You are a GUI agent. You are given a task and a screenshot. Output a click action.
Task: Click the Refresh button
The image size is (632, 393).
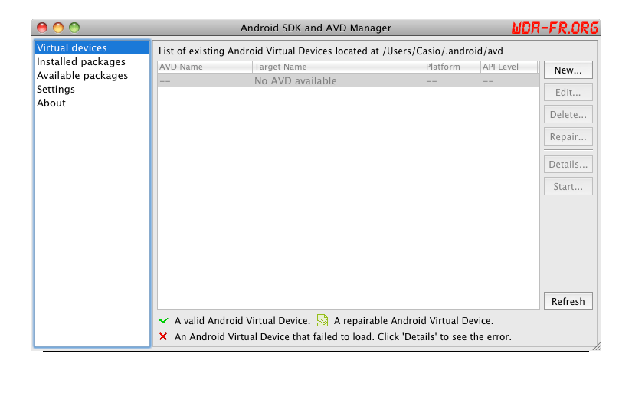point(568,301)
